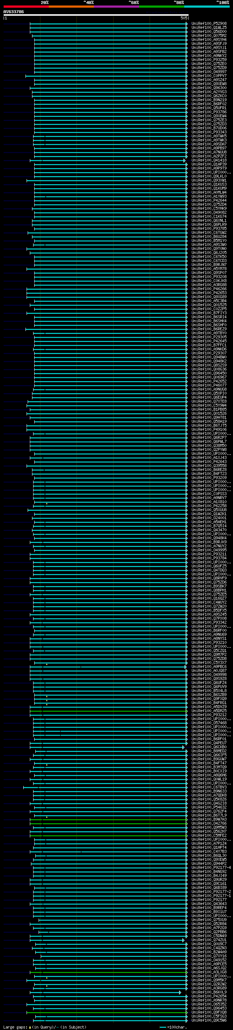233x1030 pixels.
Task: Click the UniRef100_C0PSS3 label
Action: pos(209,494)
